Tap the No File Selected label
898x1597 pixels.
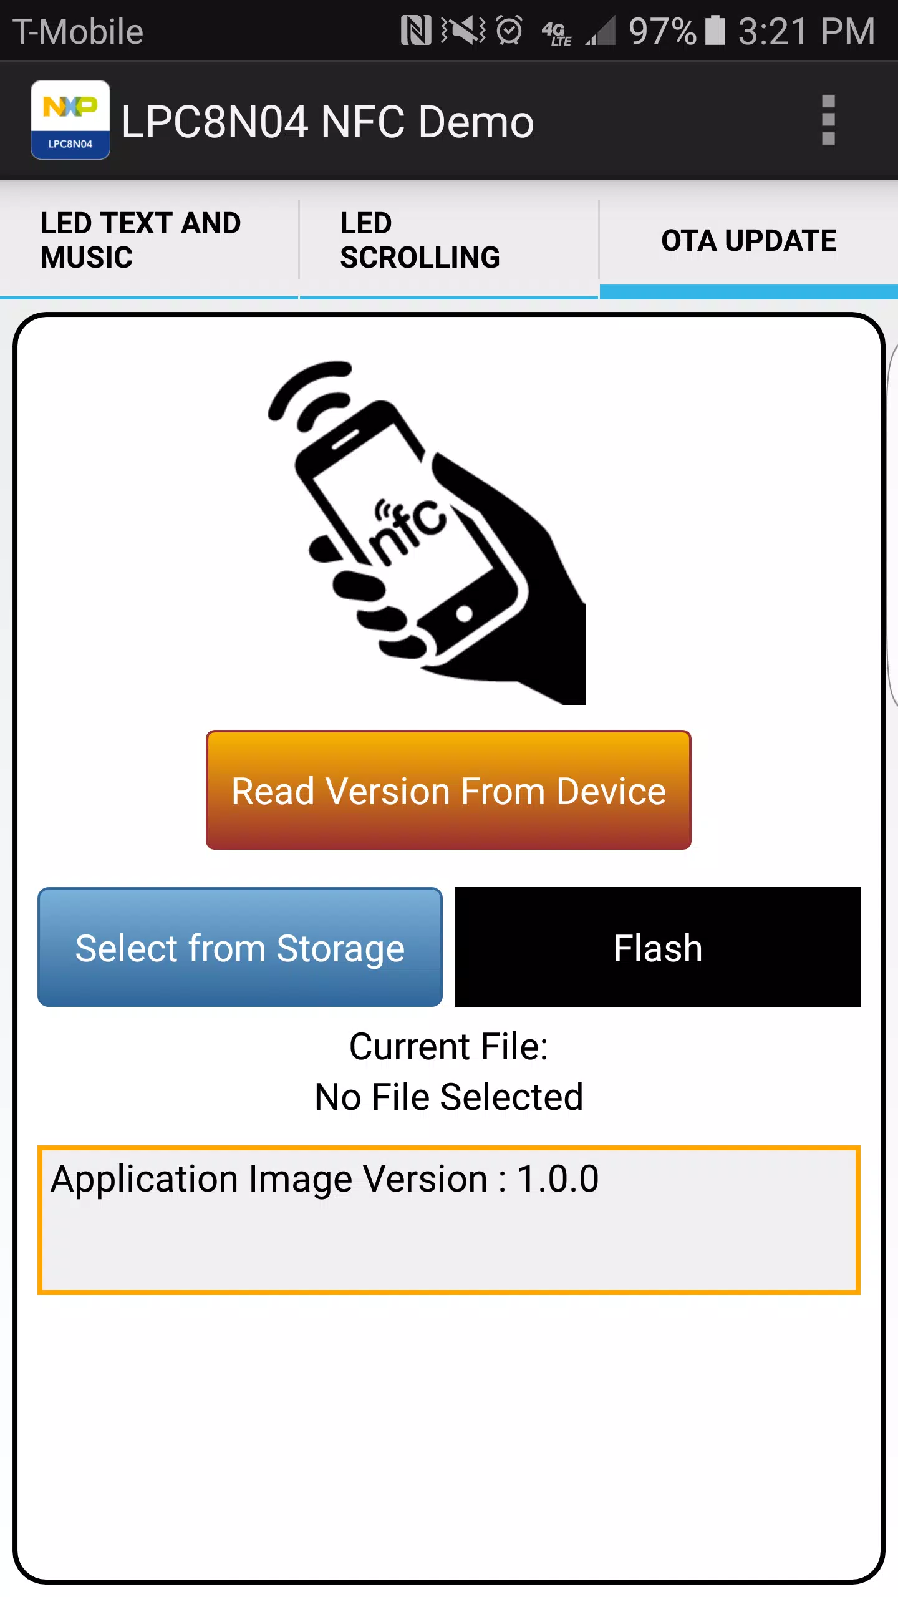(x=449, y=1097)
